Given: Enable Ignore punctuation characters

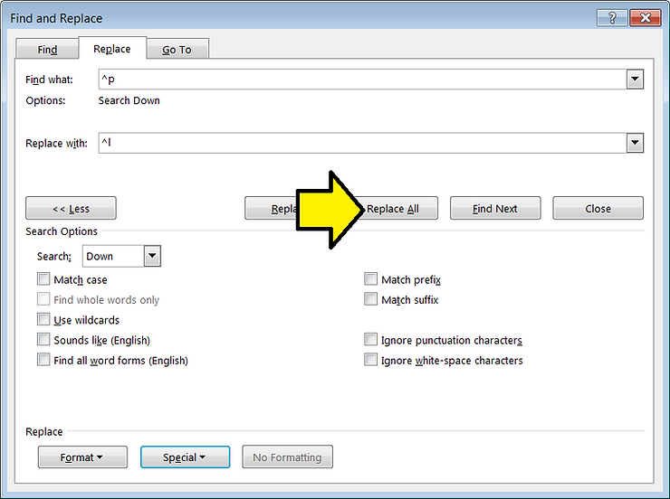Looking at the screenshot, I should tap(371, 340).
